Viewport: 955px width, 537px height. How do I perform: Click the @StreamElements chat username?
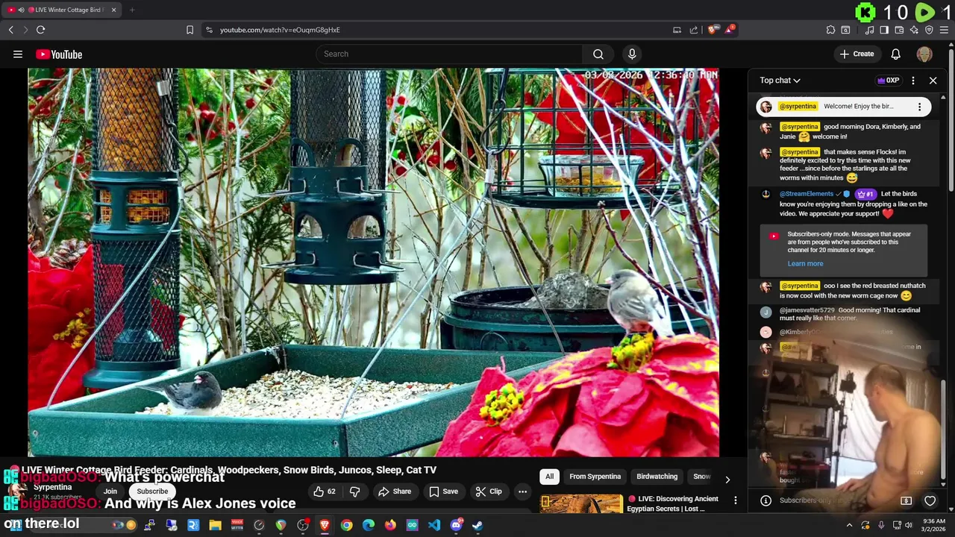807,194
